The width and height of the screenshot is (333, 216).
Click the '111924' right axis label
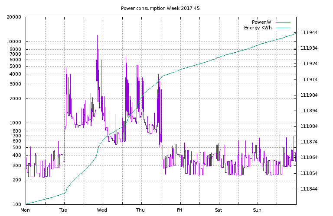tap(309, 64)
